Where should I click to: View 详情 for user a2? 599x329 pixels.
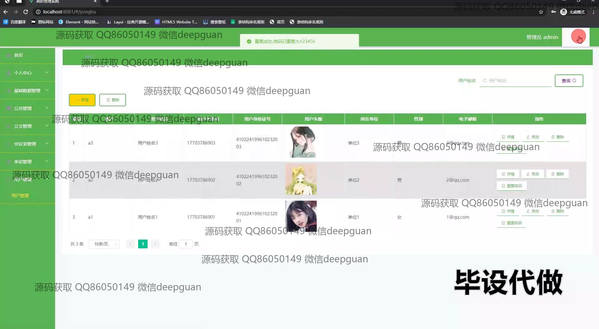508,174
